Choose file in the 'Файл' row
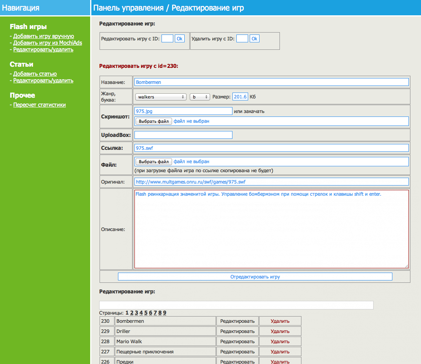The width and height of the screenshot is (421, 364). 154,162
